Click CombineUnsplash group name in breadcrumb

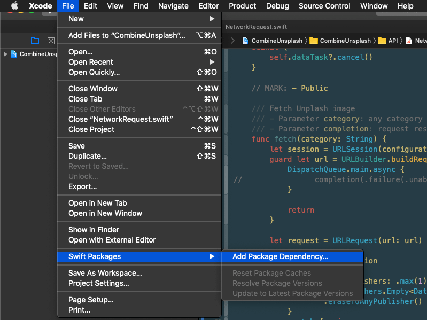pyautogui.click(x=345, y=41)
